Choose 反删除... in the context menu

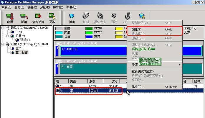pos(155,80)
